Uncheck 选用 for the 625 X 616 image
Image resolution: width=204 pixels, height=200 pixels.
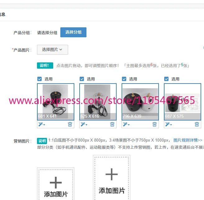coord(82,79)
